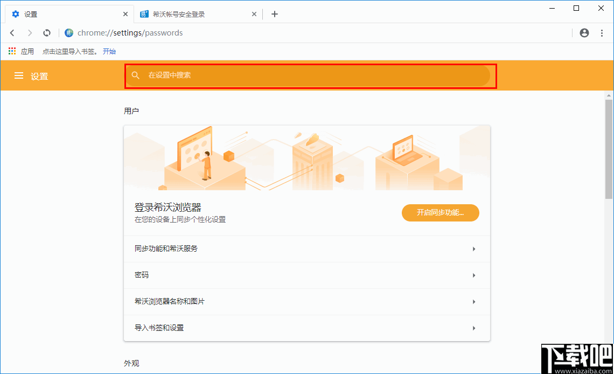Screen dimensions: 614x374
Task: Switch to the 希沃帐号安全登录 tab
Action: pyautogui.click(x=198, y=14)
